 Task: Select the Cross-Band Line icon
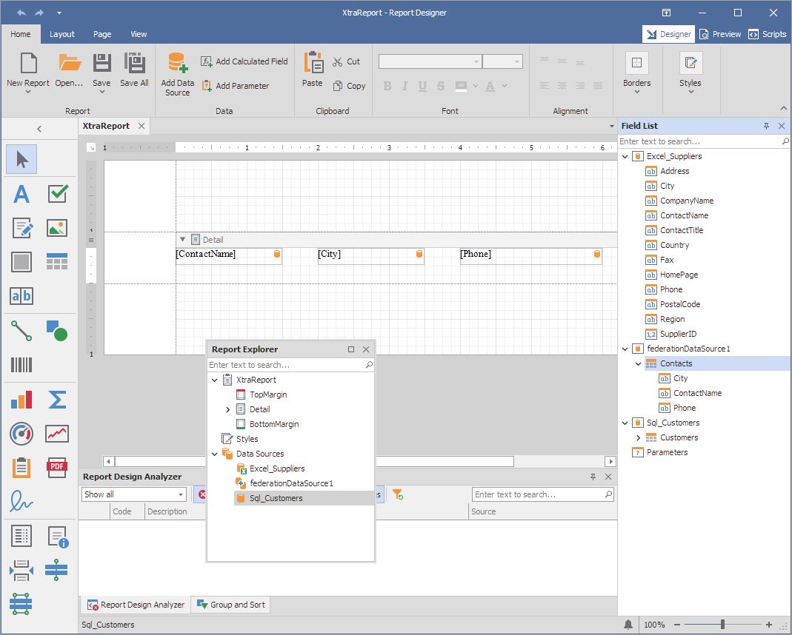tap(56, 570)
